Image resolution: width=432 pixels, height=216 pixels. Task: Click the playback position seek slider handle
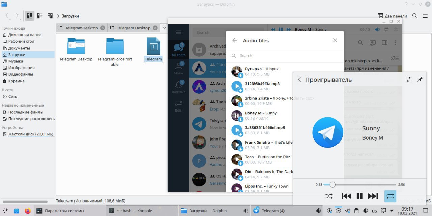[333, 185]
